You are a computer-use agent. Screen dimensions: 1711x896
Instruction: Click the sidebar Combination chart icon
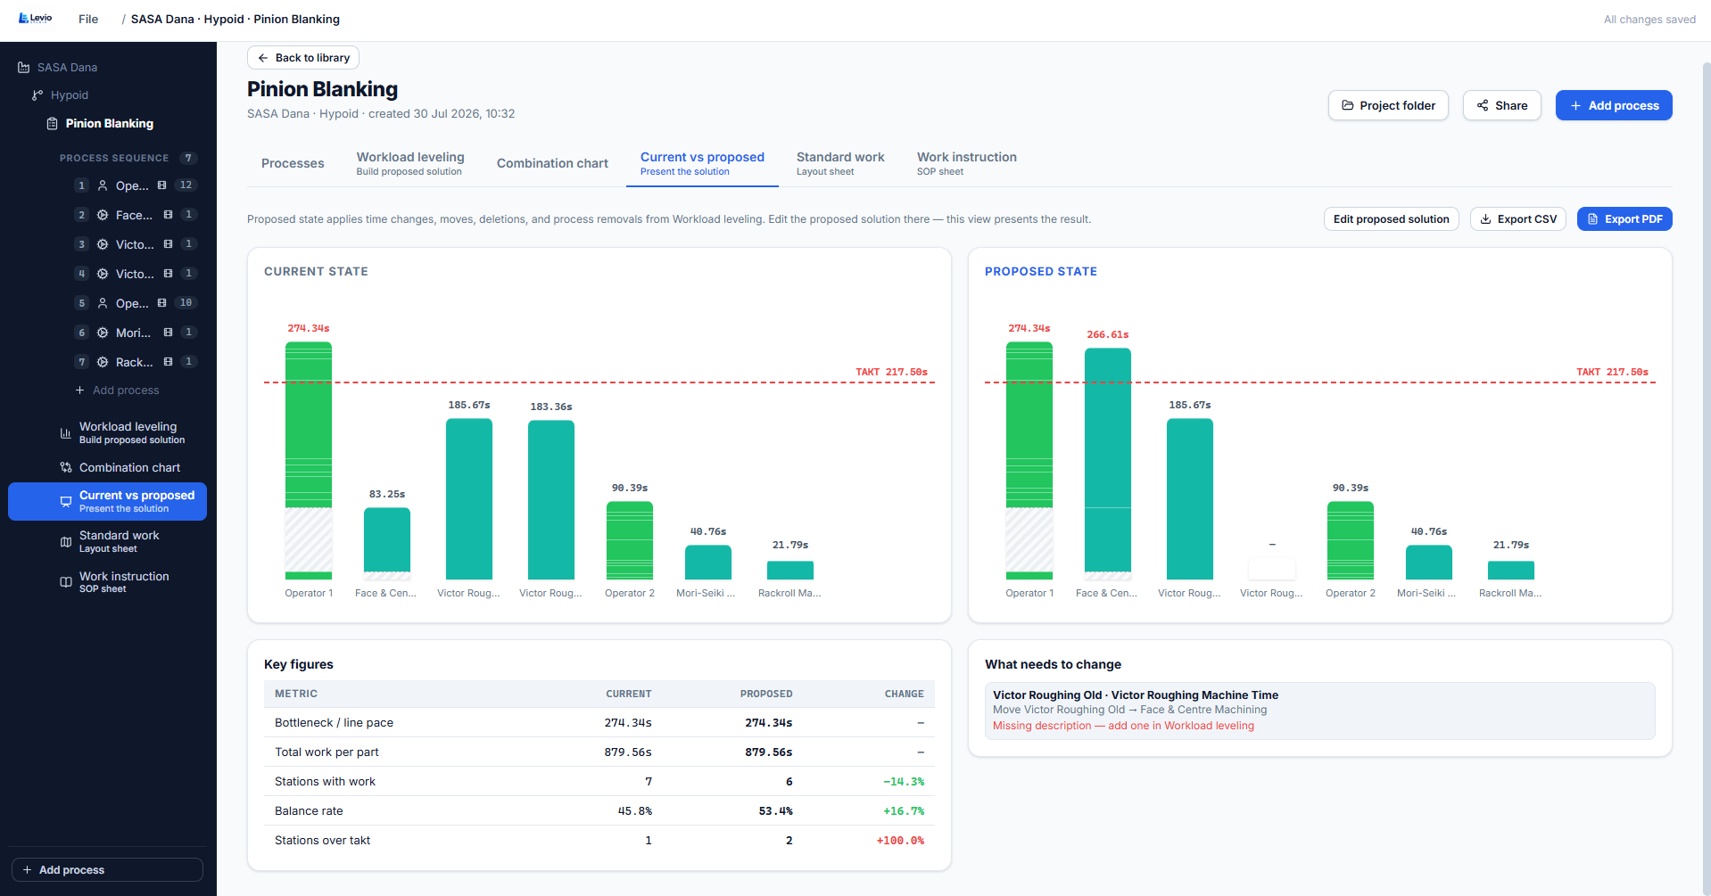(65, 467)
